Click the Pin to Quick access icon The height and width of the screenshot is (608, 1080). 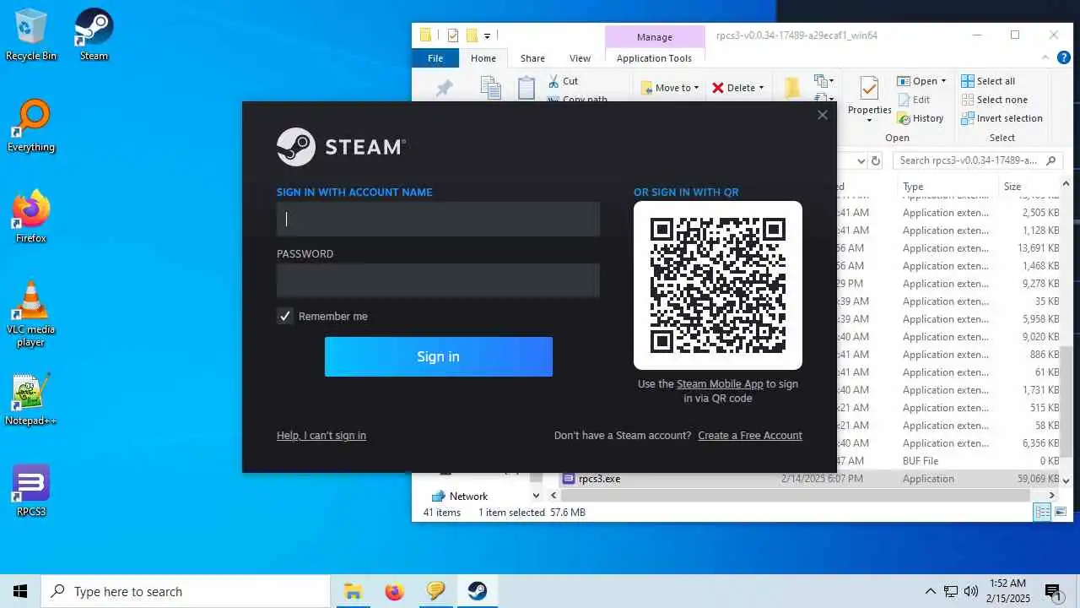click(444, 89)
